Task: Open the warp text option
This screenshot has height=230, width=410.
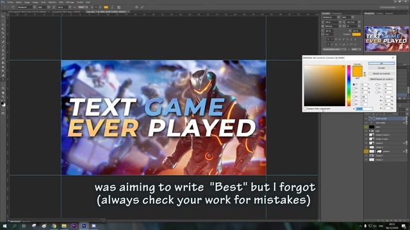Action: (113, 7)
